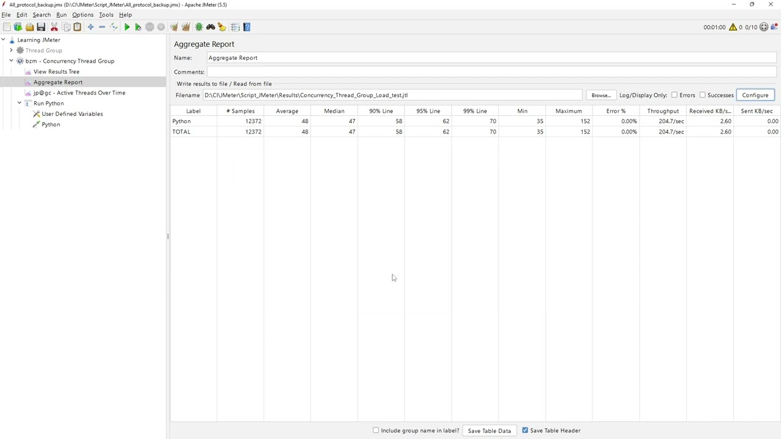Save the test plan with floppy icon
This screenshot has height=439, width=781.
click(41, 27)
